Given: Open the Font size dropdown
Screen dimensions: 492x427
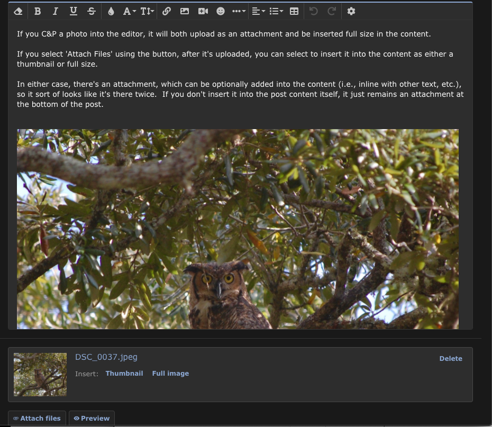Looking at the screenshot, I should [147, 11].
